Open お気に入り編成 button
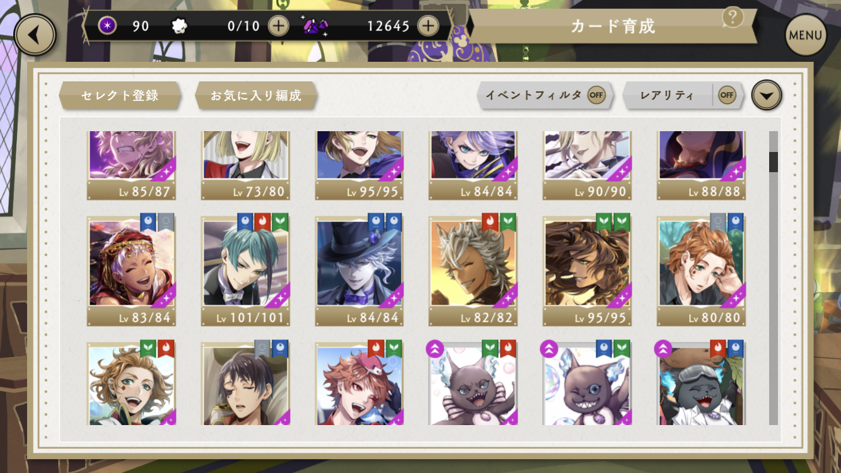The height and width of the screenshot is (473, 841). [255, 96]
